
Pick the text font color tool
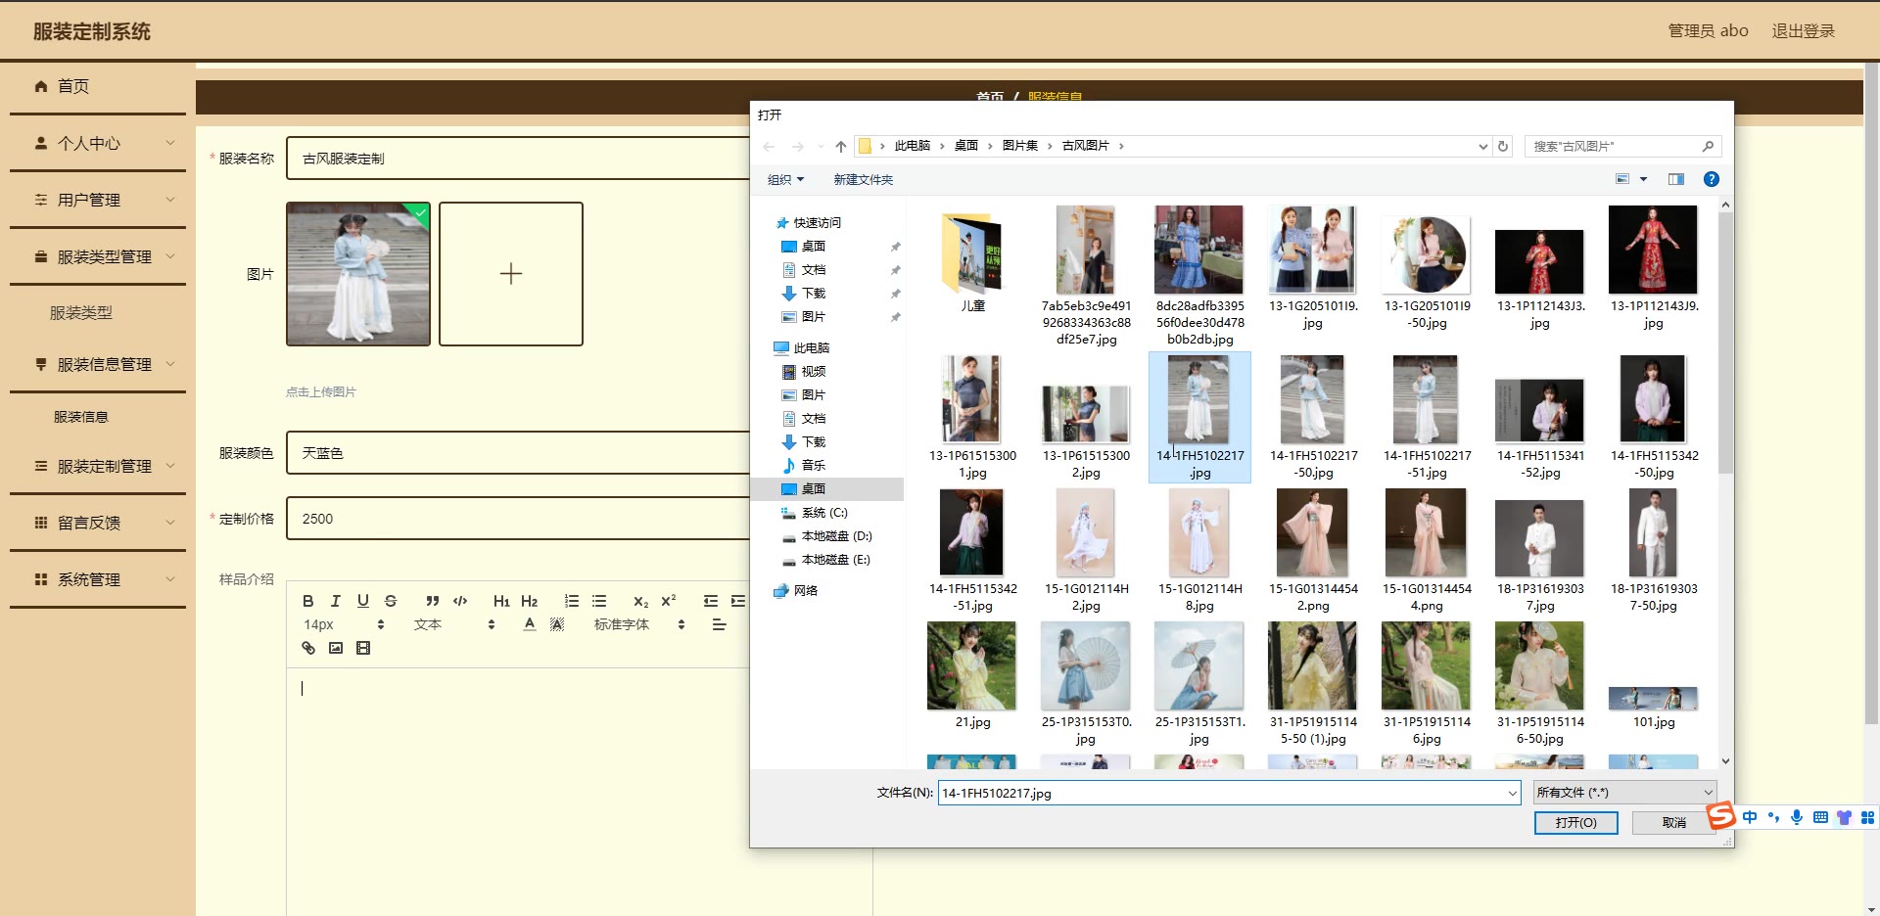click(x=530, y=624)
